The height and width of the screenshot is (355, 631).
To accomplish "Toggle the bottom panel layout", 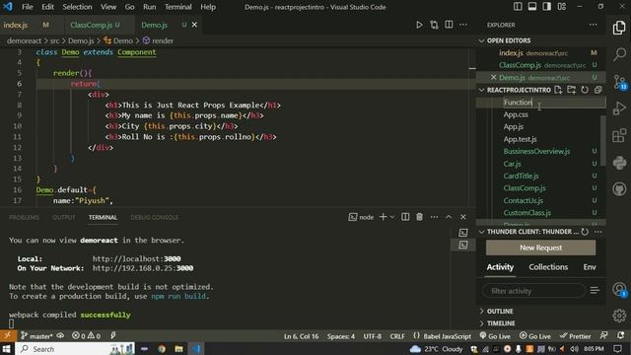I will (x=532, y=7).
